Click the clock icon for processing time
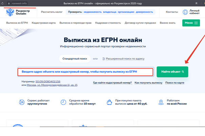Screen dimensions: 205x136 [x=63, y=102]
